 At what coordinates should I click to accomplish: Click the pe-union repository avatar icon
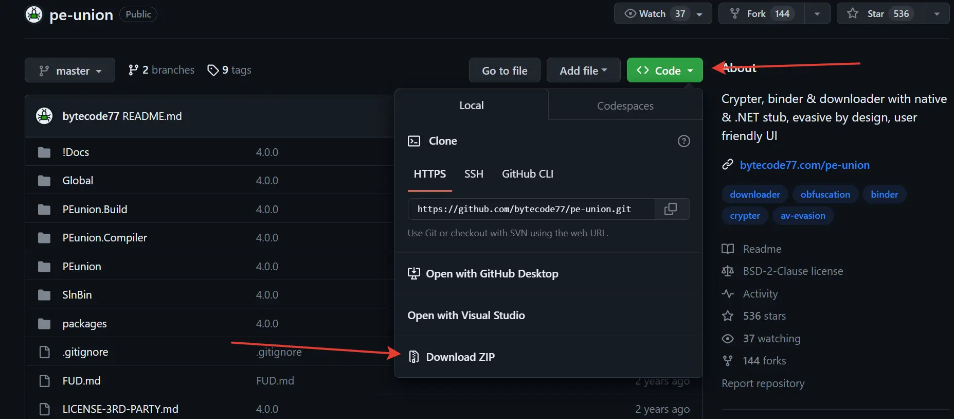pyautogui.click(x=34, y=14)
